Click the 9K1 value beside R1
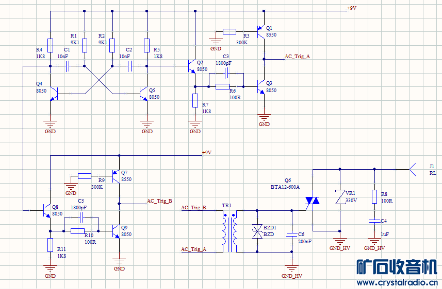The width and height of the screenshot is (442, 289). pyautogui.click(x=75, y=43)
